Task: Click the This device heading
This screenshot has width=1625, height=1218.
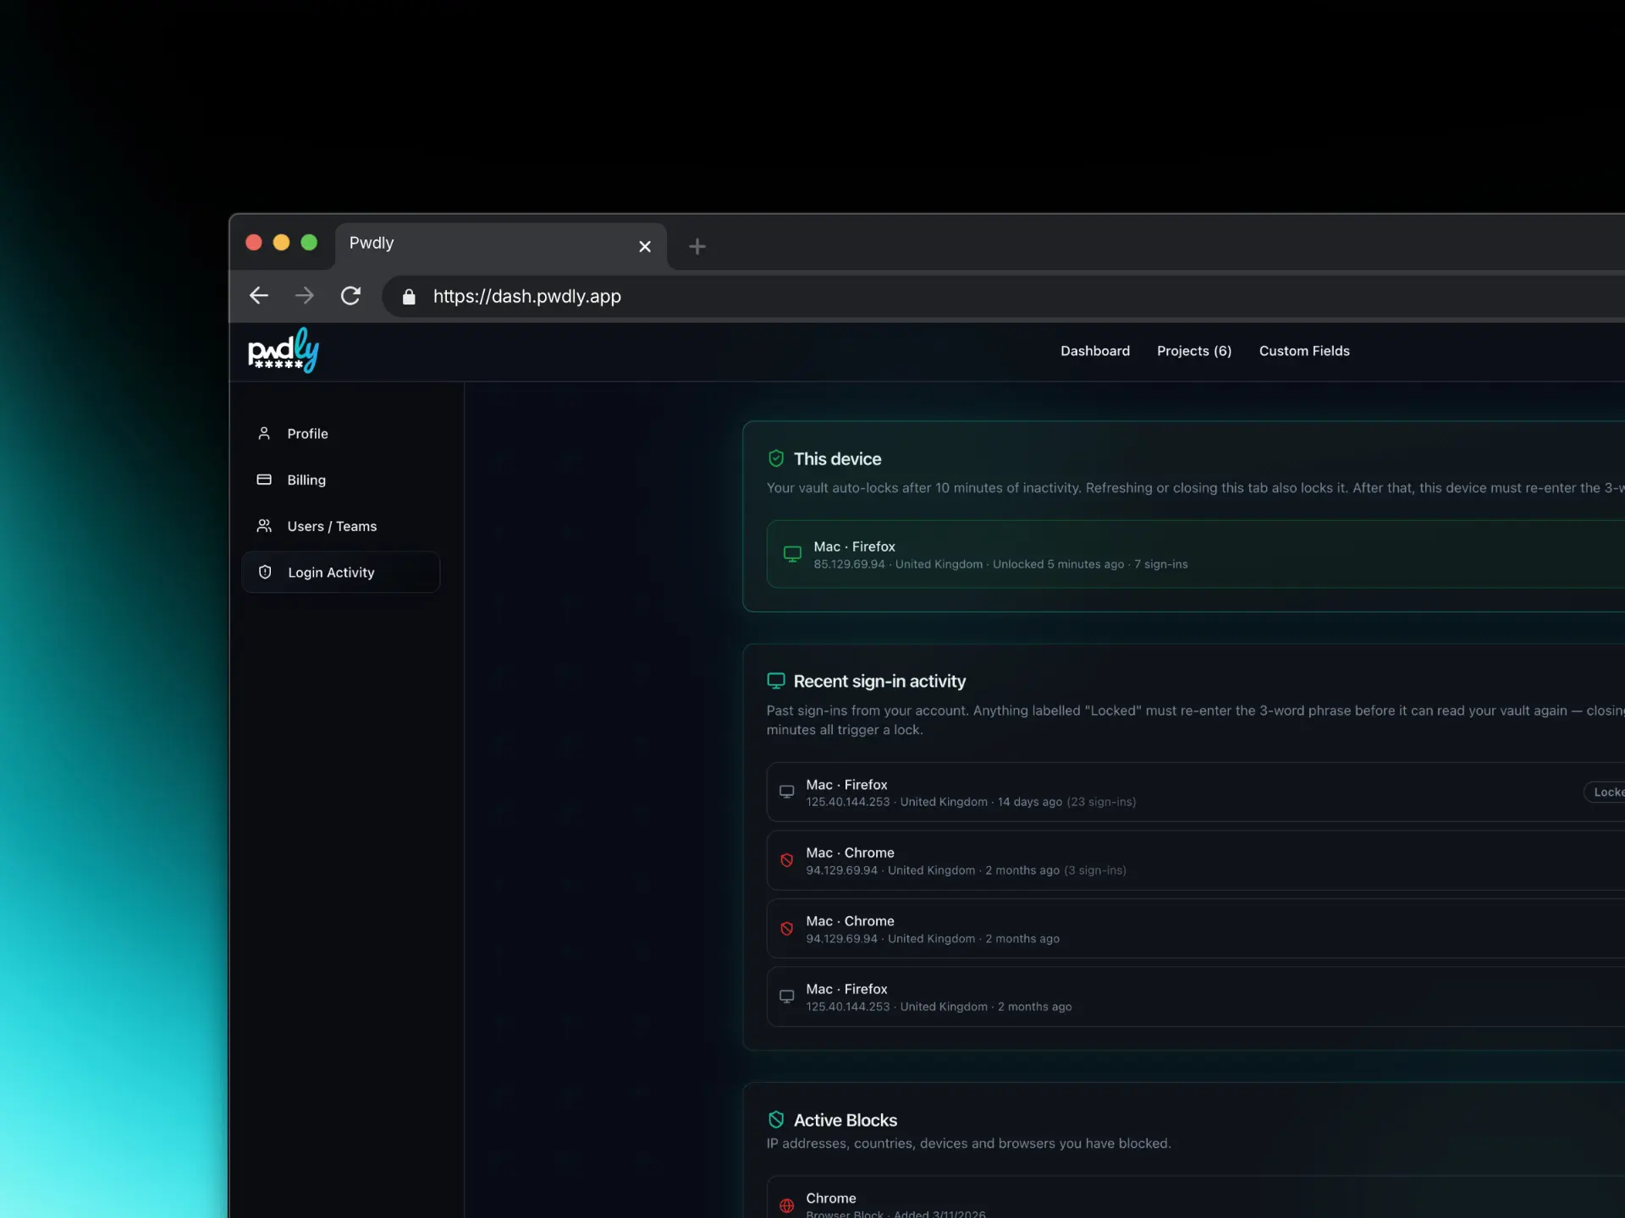Action: [x=837, y=458]
